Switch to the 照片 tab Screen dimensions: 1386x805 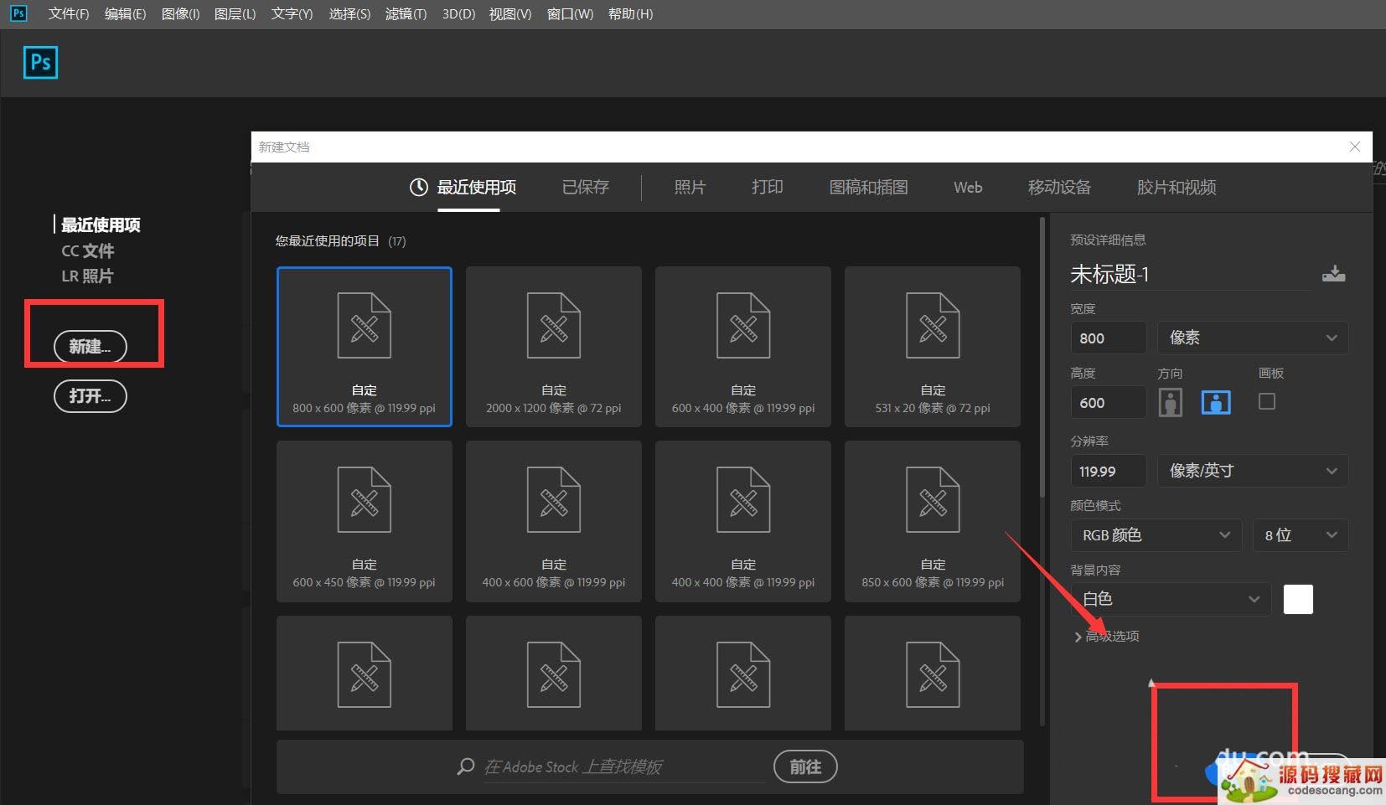[x=690, y=188]
